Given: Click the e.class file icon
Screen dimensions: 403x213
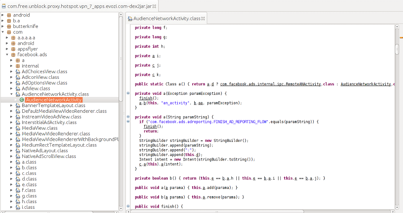Looking at the screenshot, I should 18,185.
